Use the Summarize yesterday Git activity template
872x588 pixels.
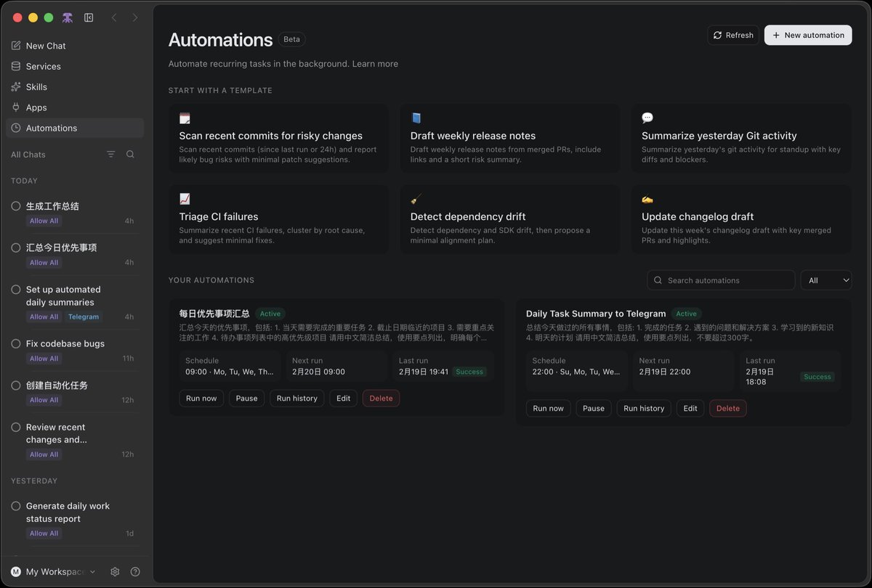click(x=741, y=138)
